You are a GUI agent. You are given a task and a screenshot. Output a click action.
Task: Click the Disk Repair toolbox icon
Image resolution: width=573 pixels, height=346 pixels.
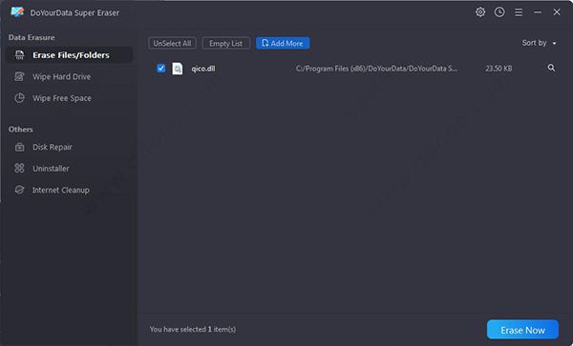pos(19,147)
